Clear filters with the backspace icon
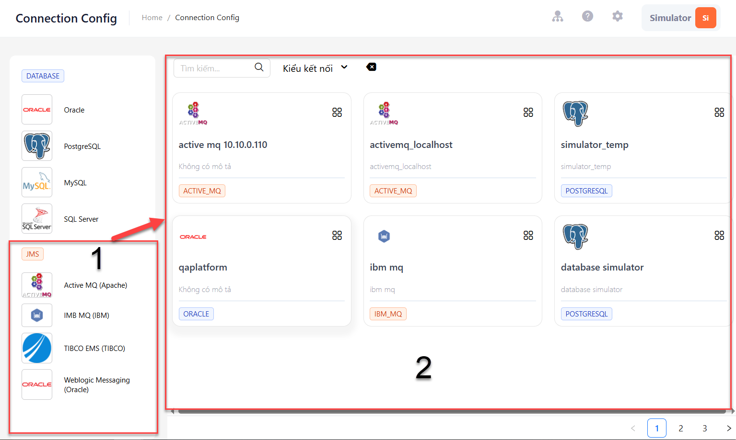736x440 pixels. coord(371,67)
